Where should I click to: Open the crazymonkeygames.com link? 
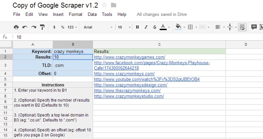(130, 57)
